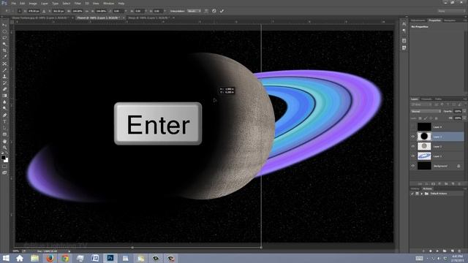
Task: Select the Clone Stamp tool
Action: pyautogui.click(x=4, y=76)
